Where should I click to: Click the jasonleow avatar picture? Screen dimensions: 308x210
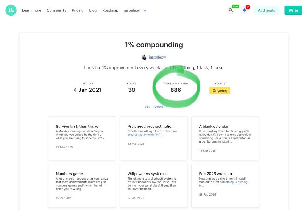coord(144,57)
